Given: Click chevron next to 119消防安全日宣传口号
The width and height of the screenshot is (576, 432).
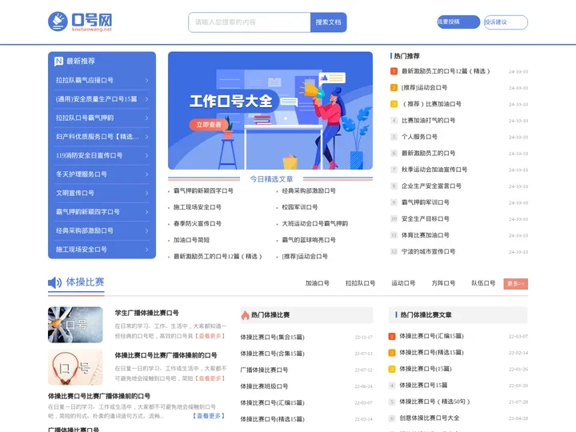Looking at the screenshot, I should [x=146, y=155].
